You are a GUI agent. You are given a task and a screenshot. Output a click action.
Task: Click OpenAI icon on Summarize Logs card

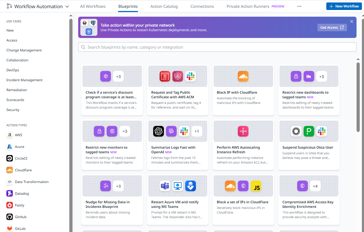159,131
